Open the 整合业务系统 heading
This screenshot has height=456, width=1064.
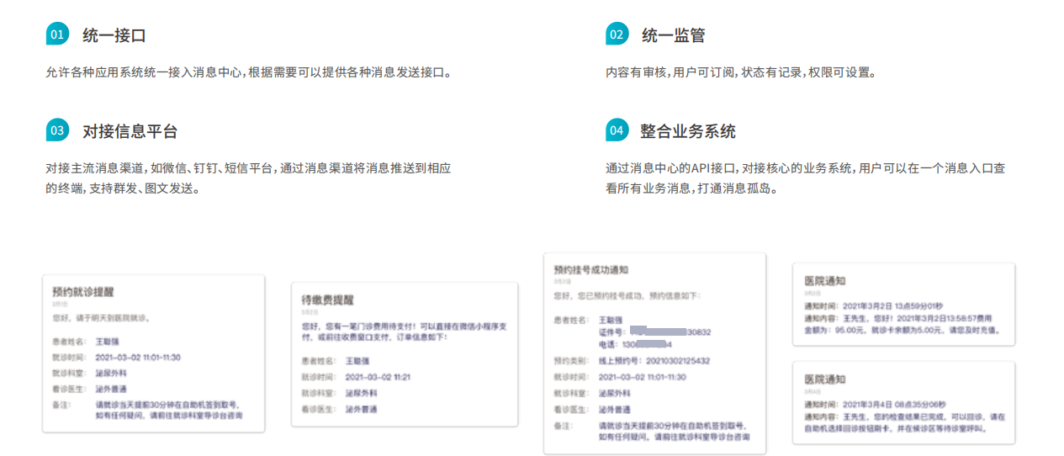[x=687, y=131]
